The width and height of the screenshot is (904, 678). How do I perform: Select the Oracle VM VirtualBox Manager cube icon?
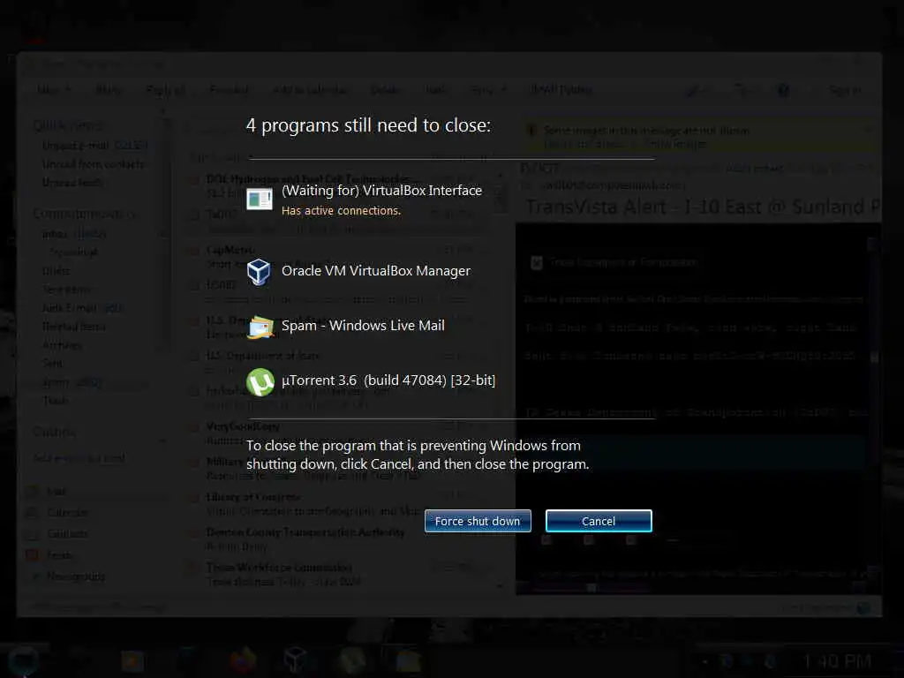click(x=259, y=272)
